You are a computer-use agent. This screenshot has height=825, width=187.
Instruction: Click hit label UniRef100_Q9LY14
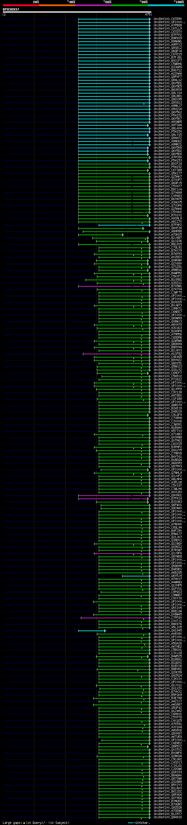tap(167, 93)
